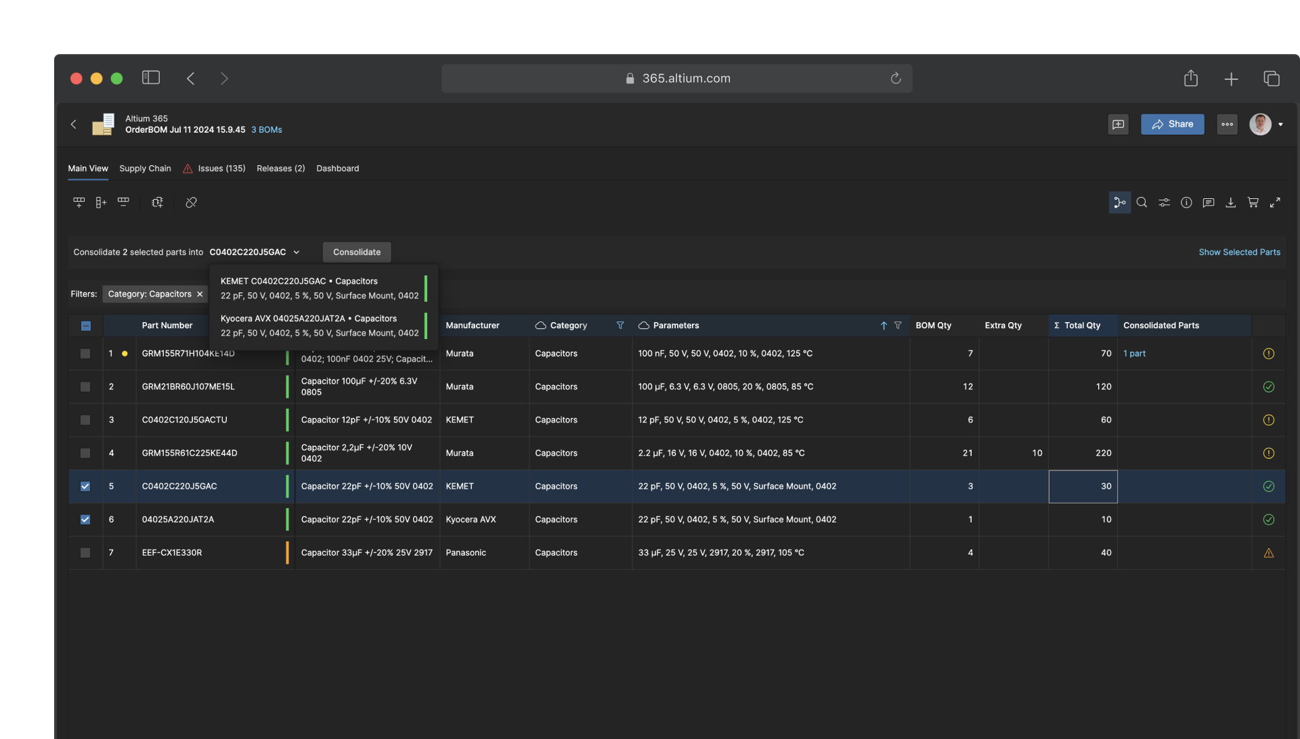This screenshot has width=1300, height=739.
Task: Expand table to fullscreen view
Action: (x=1275, y=202)
